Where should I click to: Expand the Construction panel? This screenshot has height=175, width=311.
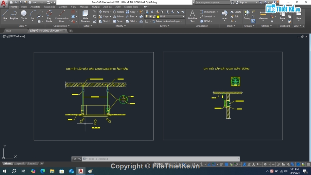coord(62,26)
